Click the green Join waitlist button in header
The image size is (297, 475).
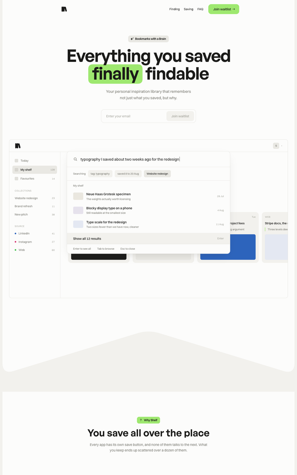pos(224,9)
